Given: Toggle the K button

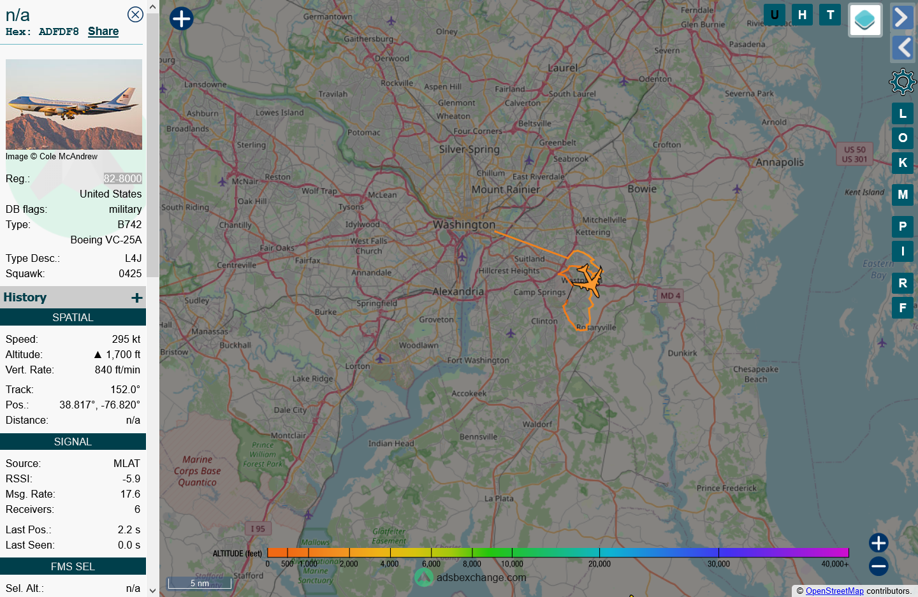Looking at the screenshot, I should coord(903,162).
